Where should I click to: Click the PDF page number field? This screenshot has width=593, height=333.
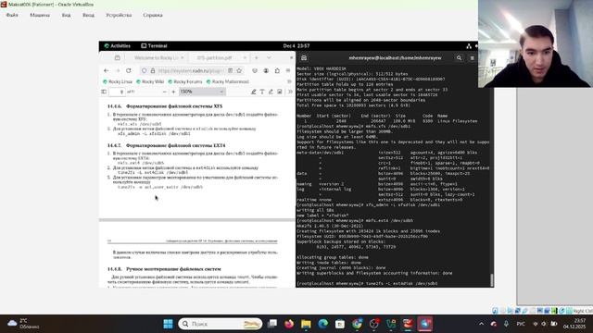tap(117, 92)
